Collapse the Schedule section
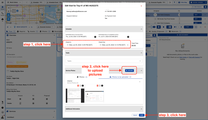This screenshot has width=208, height=120. point(141,29)
